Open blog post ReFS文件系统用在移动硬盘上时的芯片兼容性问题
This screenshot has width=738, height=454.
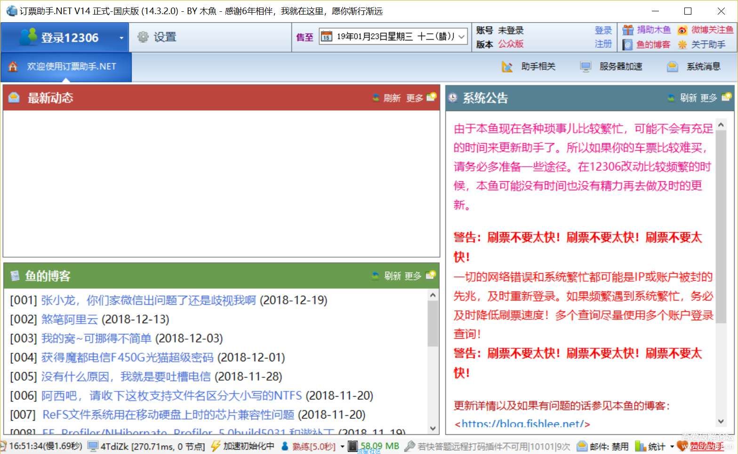pos(168,414)
